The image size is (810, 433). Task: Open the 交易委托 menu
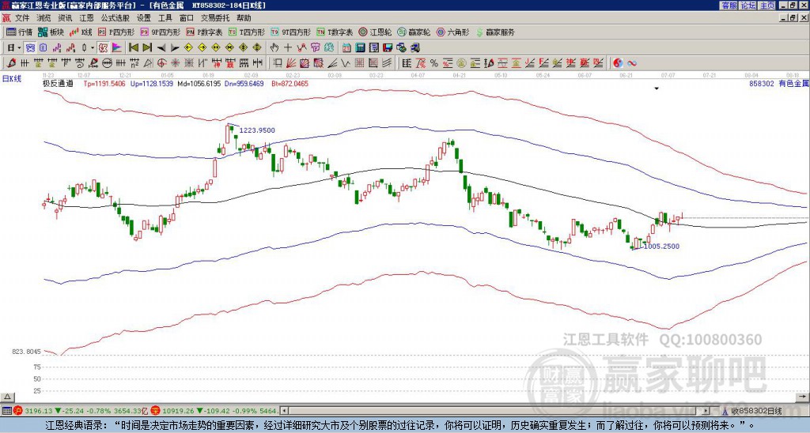(x=215, y=18)
